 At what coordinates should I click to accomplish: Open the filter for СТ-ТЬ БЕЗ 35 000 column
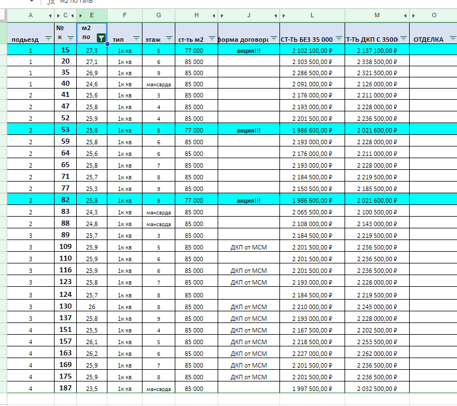pos(338,38)
